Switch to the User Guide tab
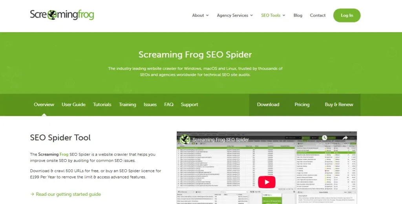 coord(73,105)
